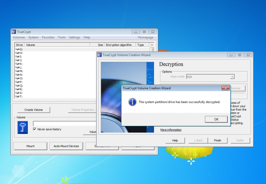Select drive Q: icon in the list
Screen dimensions: 266x184
point(18,85)
